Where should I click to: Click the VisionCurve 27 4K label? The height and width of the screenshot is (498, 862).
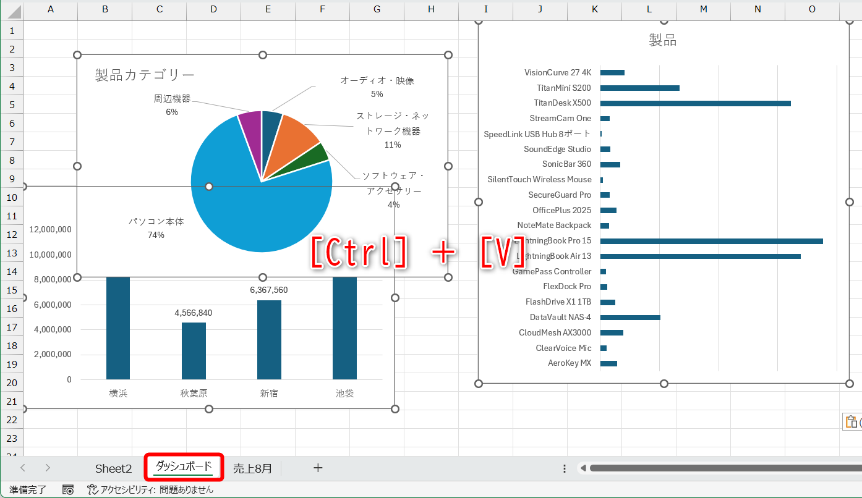click(x=558, y=72)
